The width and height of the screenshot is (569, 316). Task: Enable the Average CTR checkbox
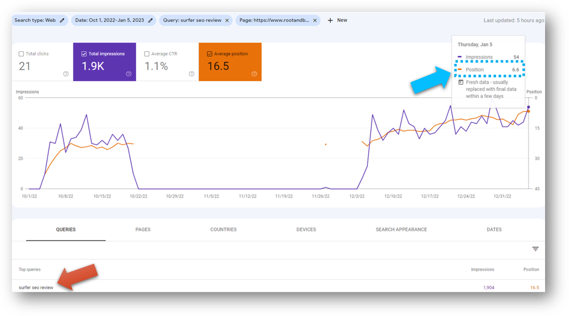coord(146,54)
